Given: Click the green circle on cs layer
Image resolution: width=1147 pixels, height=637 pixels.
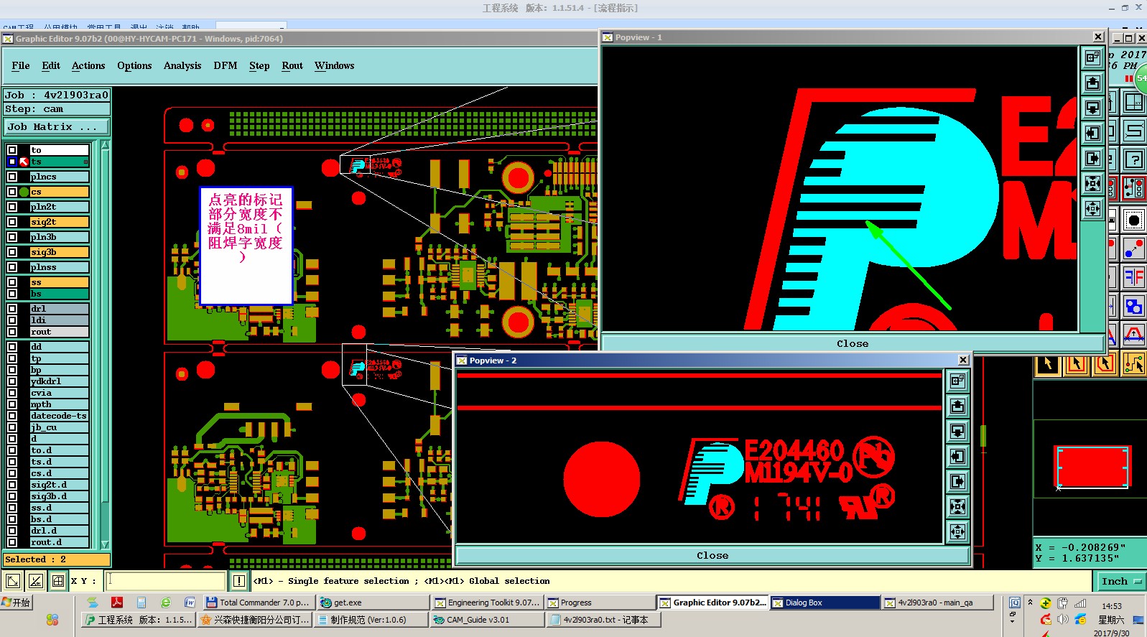Looking at the screenshot, I should click(x=24, y=192).
